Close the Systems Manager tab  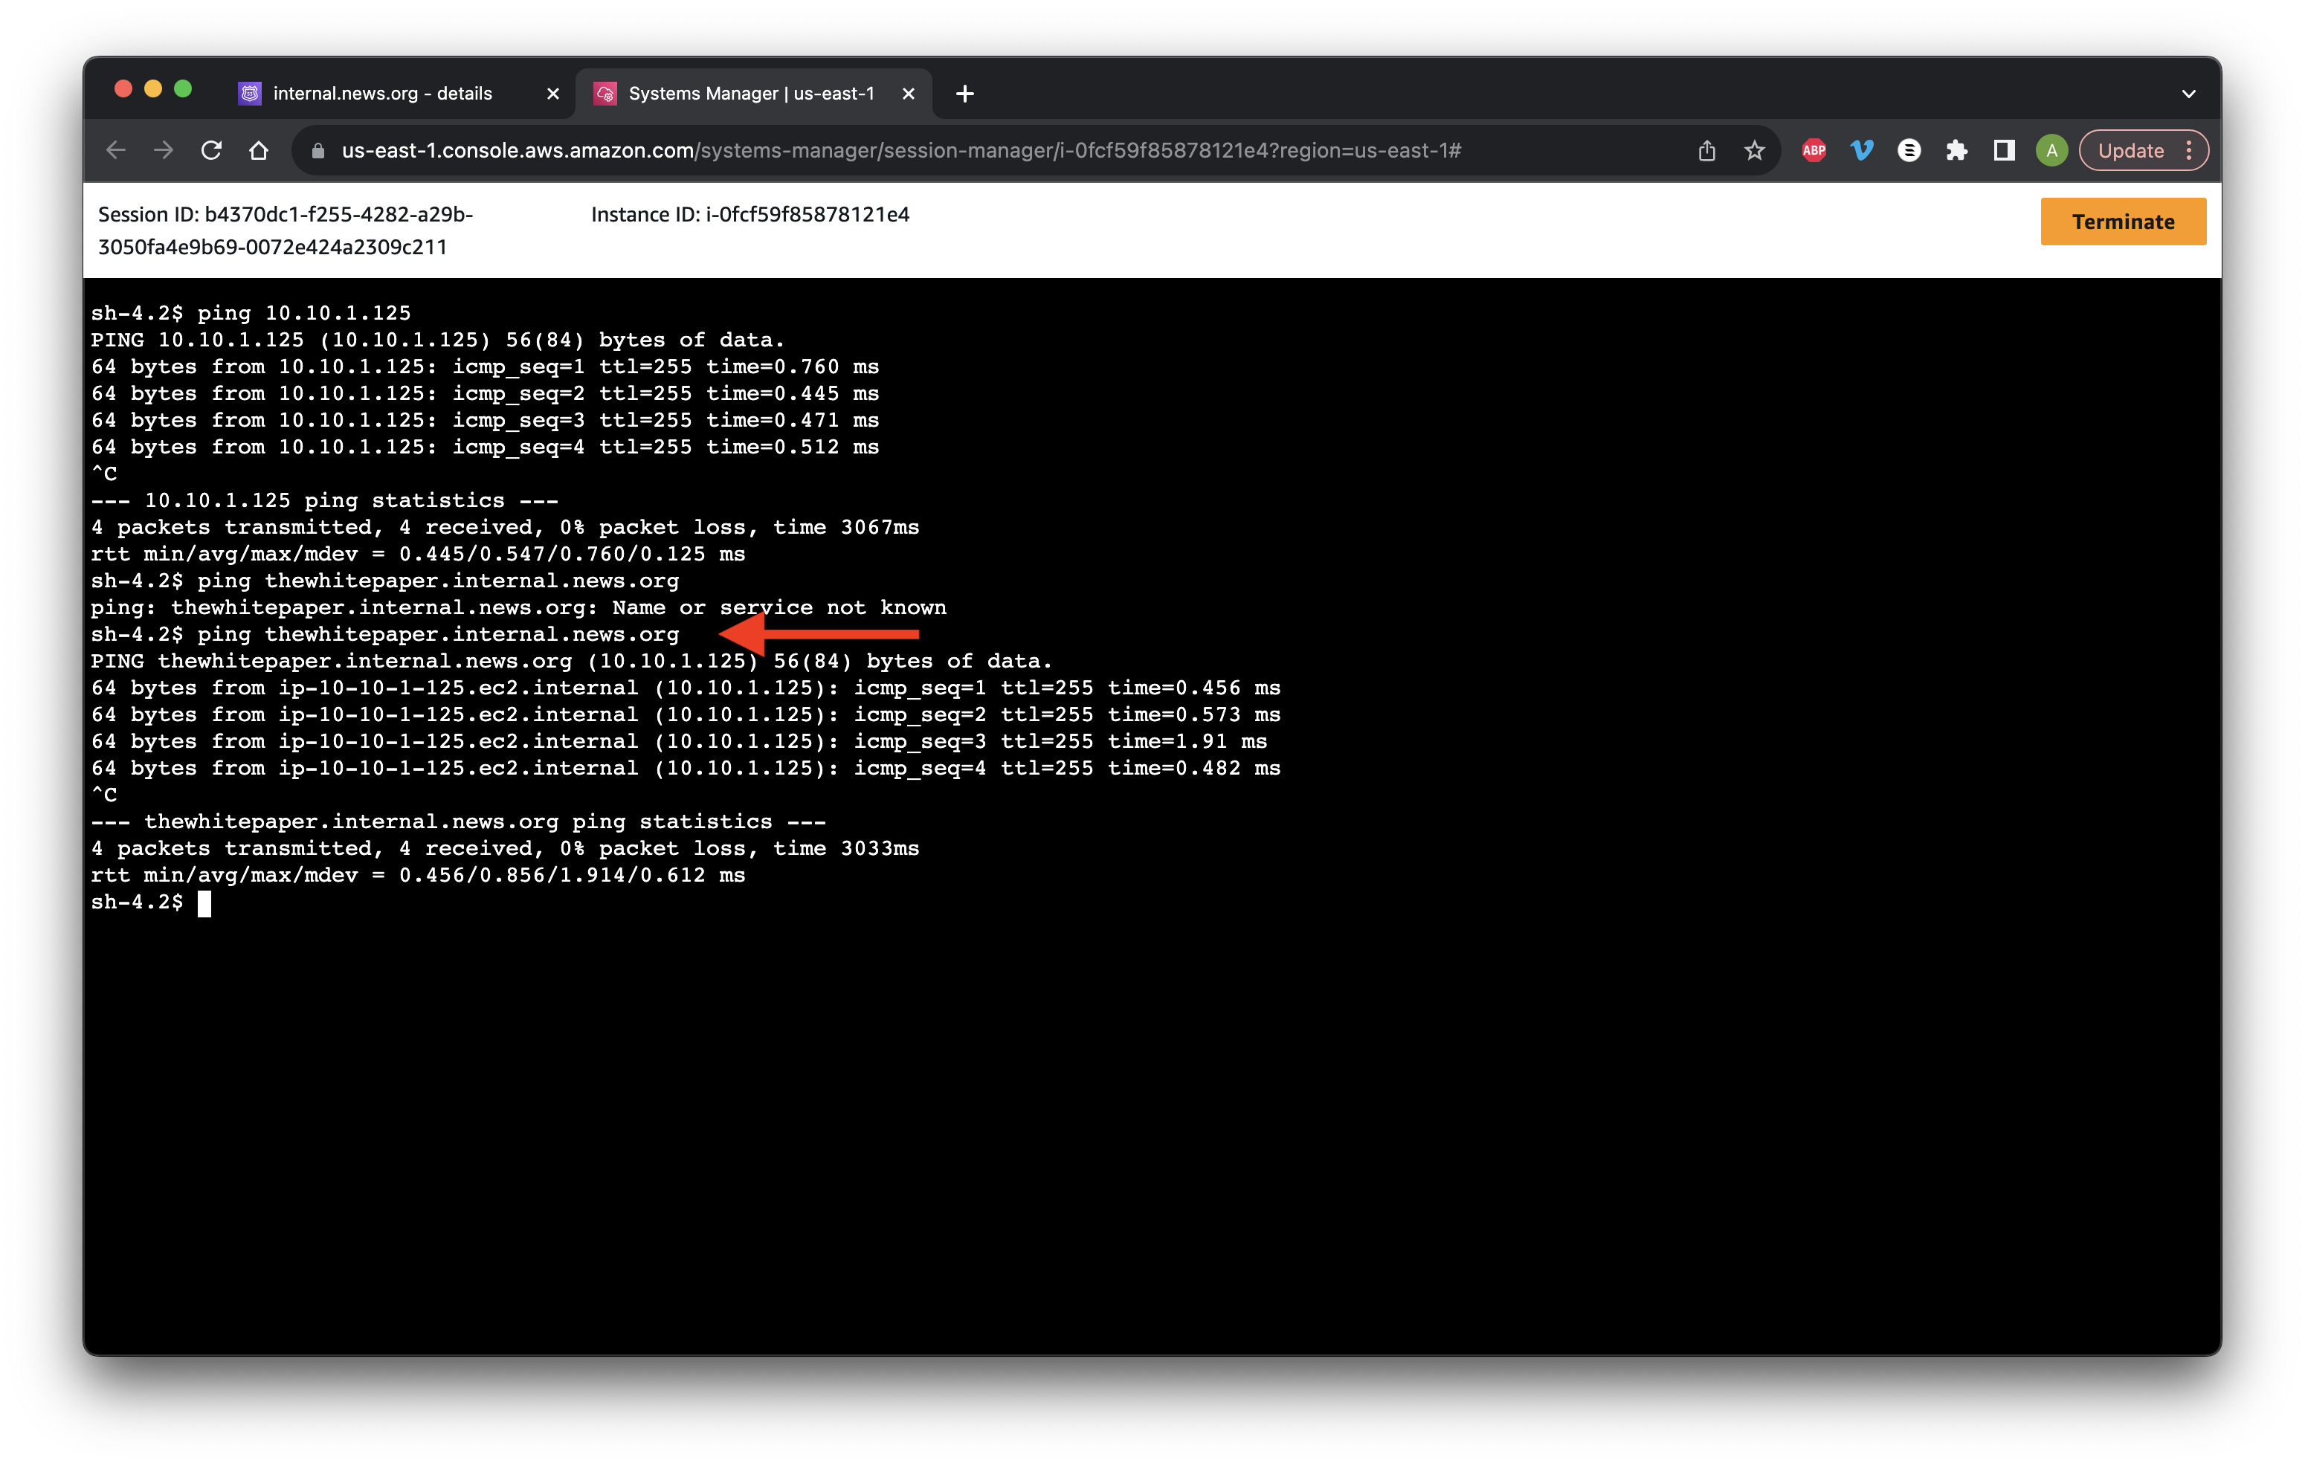pyautogui.click(x=909, y=94)
